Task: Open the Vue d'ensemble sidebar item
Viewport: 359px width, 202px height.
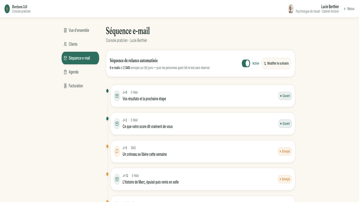Action: click(80, 30)
